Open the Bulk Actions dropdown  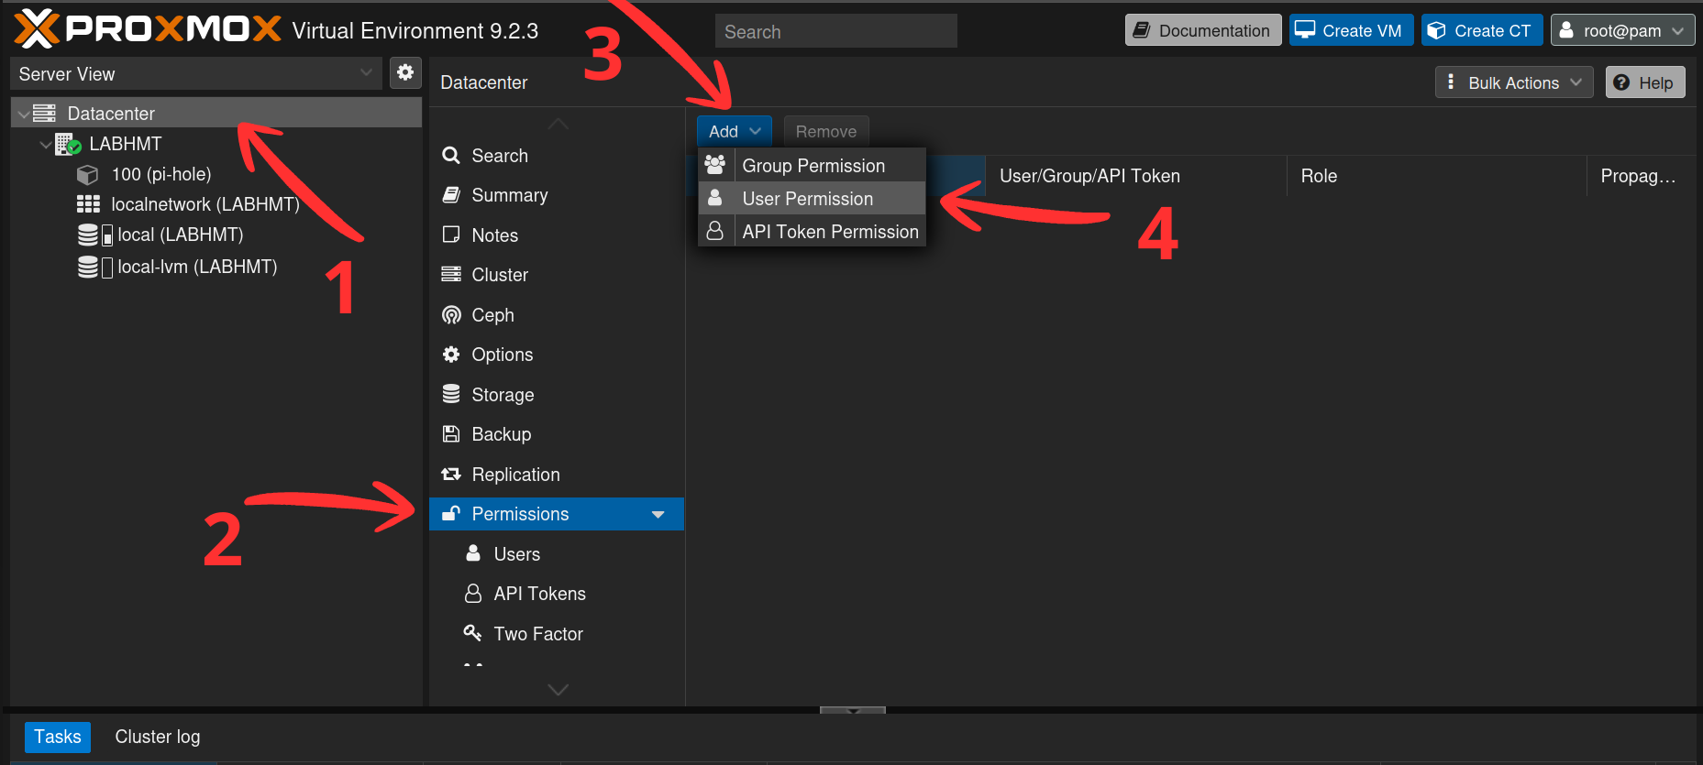(x=1514, y=82)
